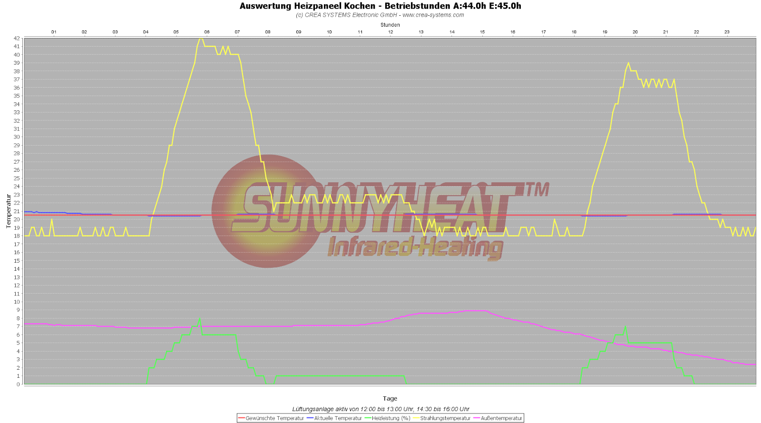This screenshot has height=423, width=761.
Task: Click hour tick '17' on top axis
Action: (x=544, y=32)
